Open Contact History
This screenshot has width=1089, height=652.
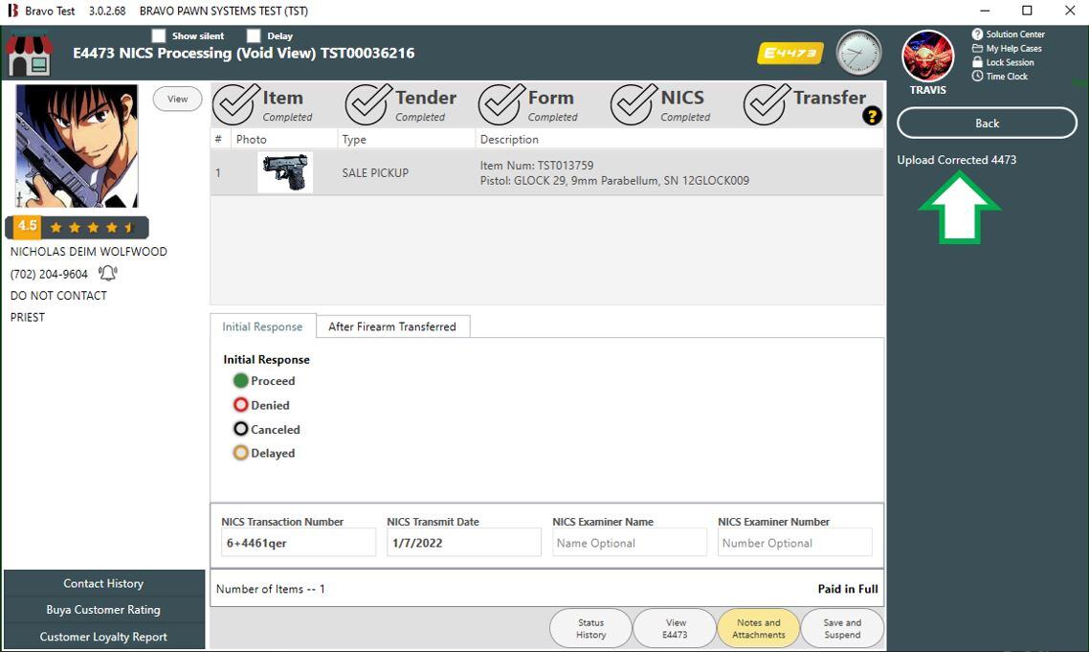point(103,583)
